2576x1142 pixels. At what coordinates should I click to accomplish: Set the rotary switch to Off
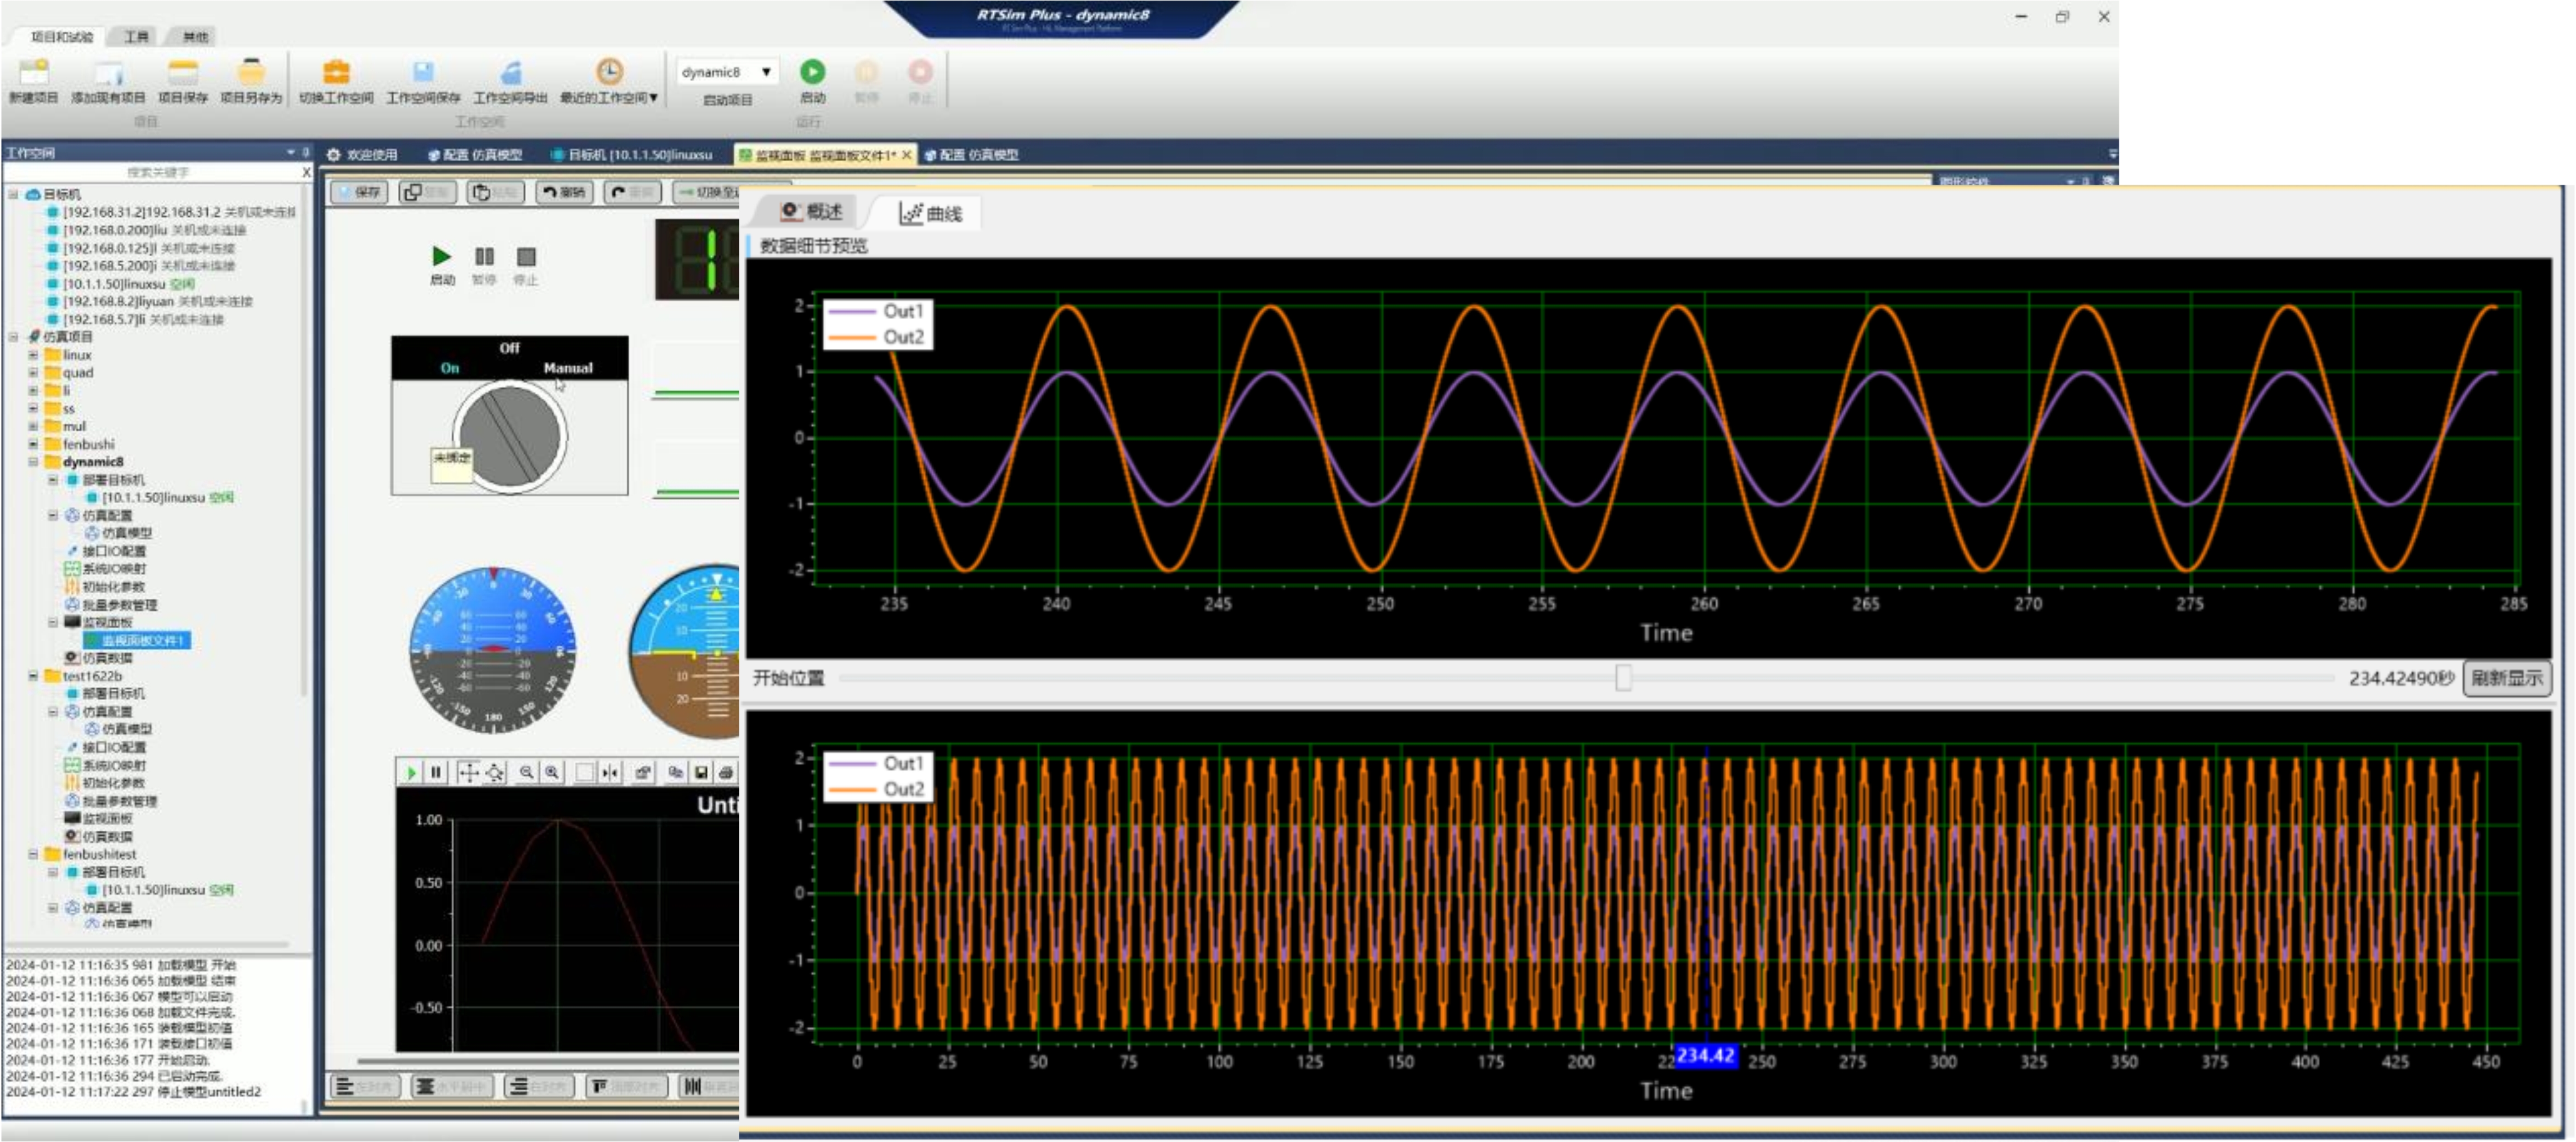tap(509, 348)
